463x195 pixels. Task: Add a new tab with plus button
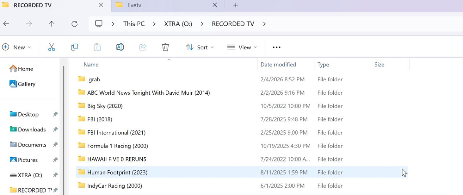[x=236, y=5]
